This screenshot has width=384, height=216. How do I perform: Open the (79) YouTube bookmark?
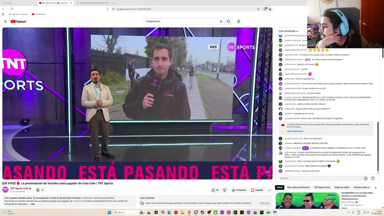(x=39, y=14)
